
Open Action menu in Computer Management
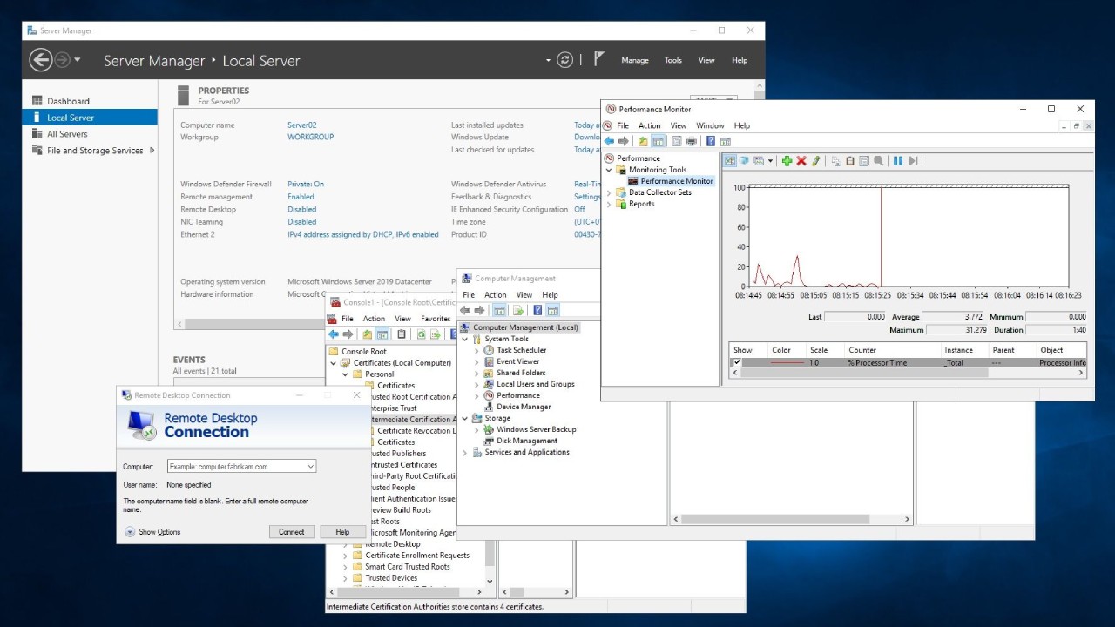[x=495, y=295]
